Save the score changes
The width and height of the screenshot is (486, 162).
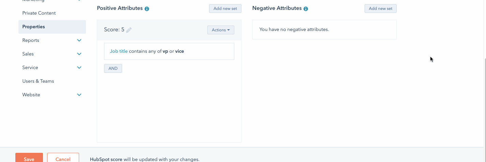tap(29, 158)
